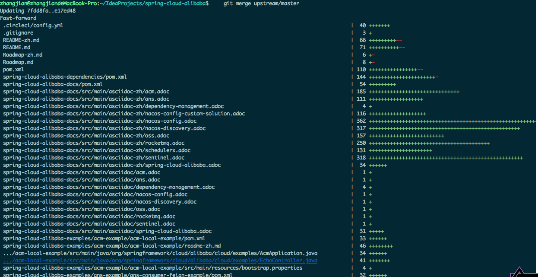Click the 'bootstrap.properties' path line
Screen dimensions: 538x277
pyautogui.click(x=152, y=268)
